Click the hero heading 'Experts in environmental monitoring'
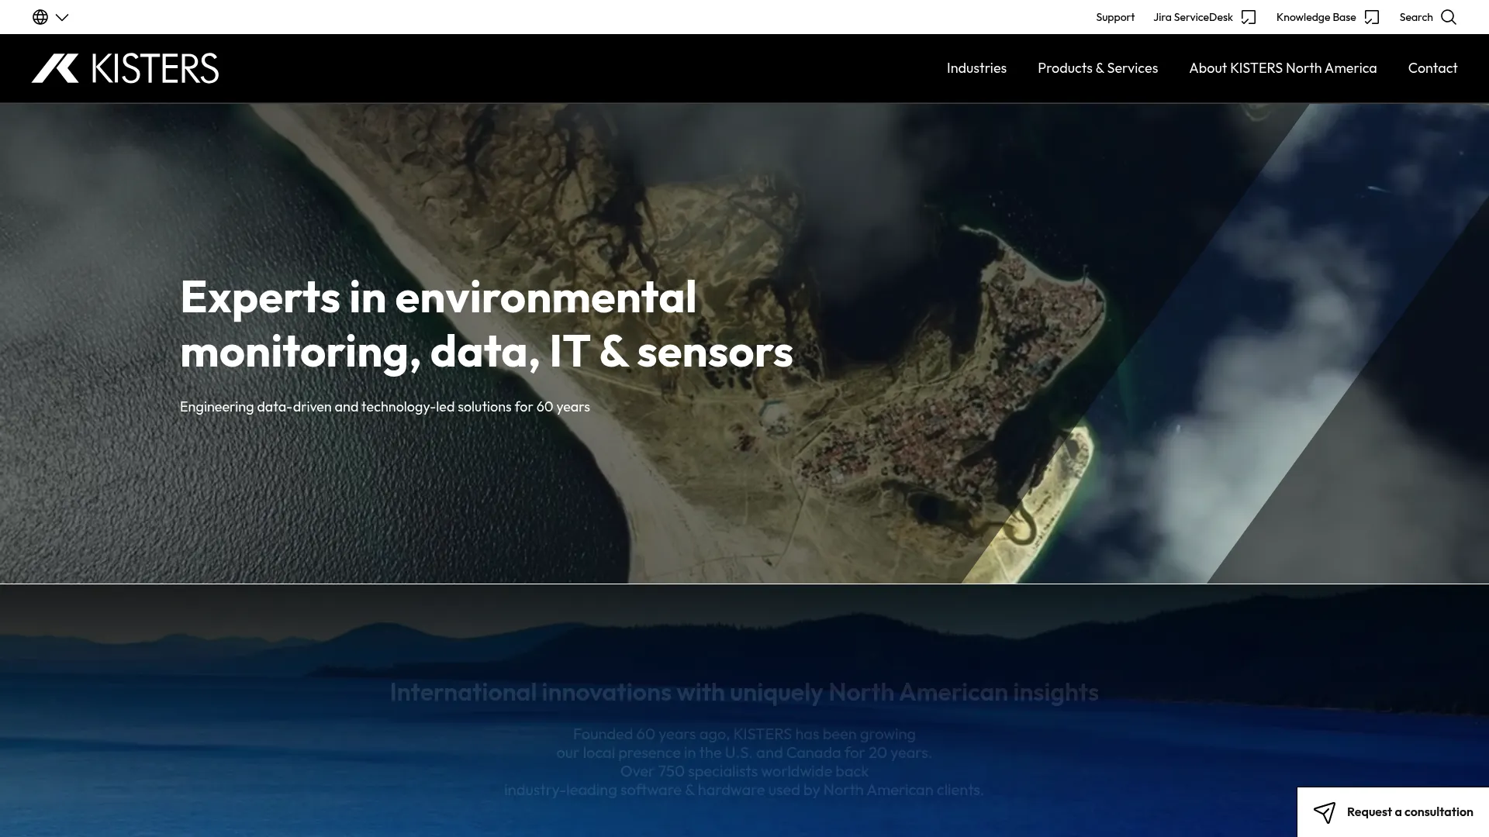Screen dimensions: 1489x837 point(486,324)
